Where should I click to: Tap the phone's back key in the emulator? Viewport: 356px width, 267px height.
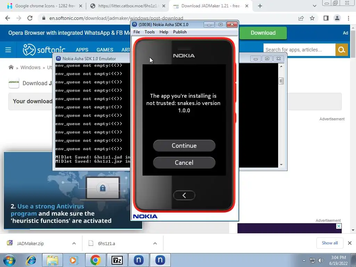pos(184,195)
